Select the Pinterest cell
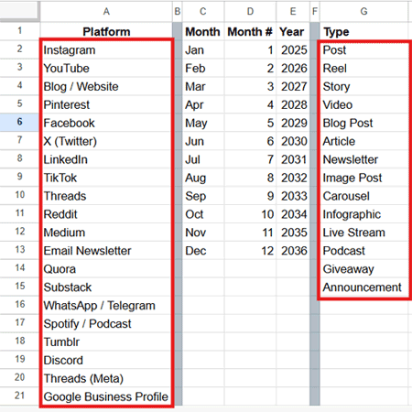This screenshot has width=412, height=412. coord(106,104)
